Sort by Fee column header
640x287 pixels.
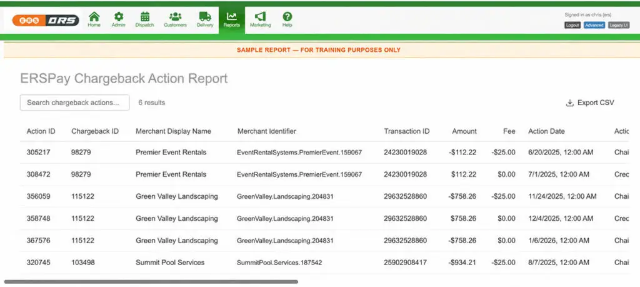tap(509, 131)
